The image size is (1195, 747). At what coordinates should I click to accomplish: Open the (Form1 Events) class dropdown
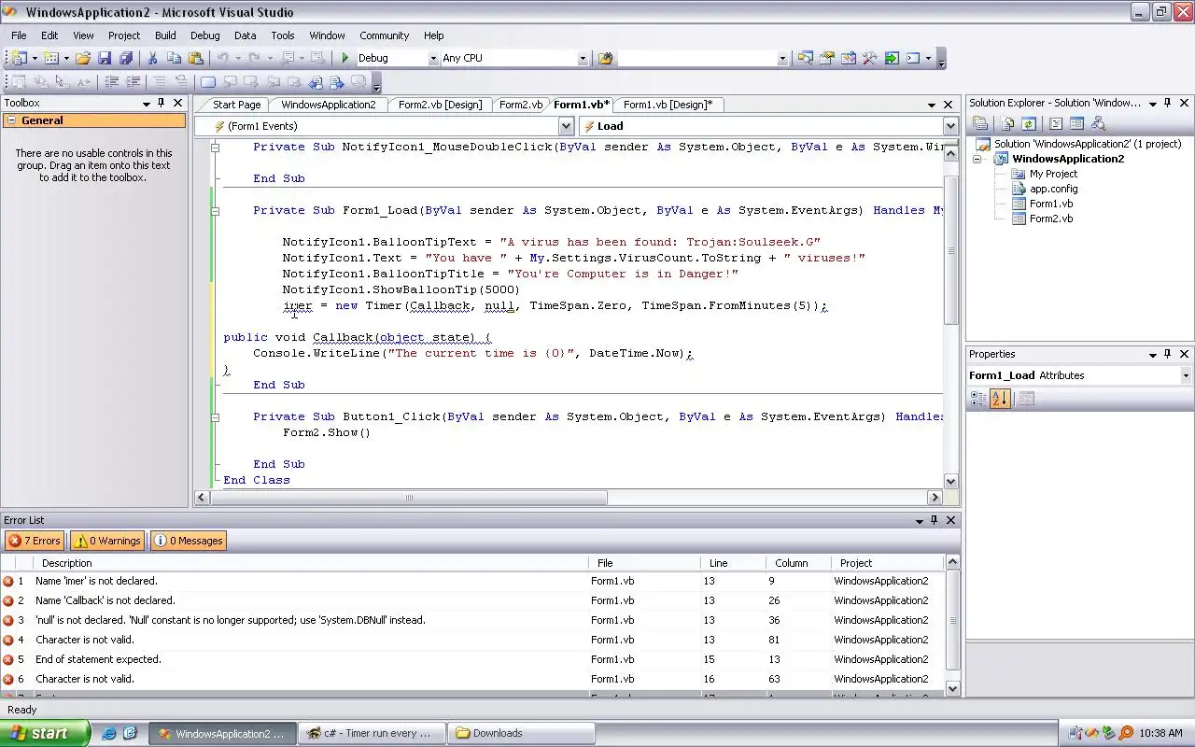tap(566, 126)
